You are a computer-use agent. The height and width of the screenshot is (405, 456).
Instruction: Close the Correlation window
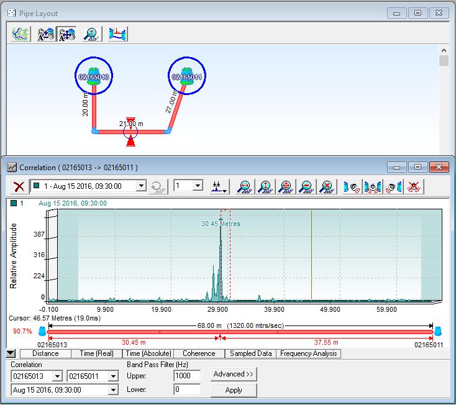[x=439, y=167]
